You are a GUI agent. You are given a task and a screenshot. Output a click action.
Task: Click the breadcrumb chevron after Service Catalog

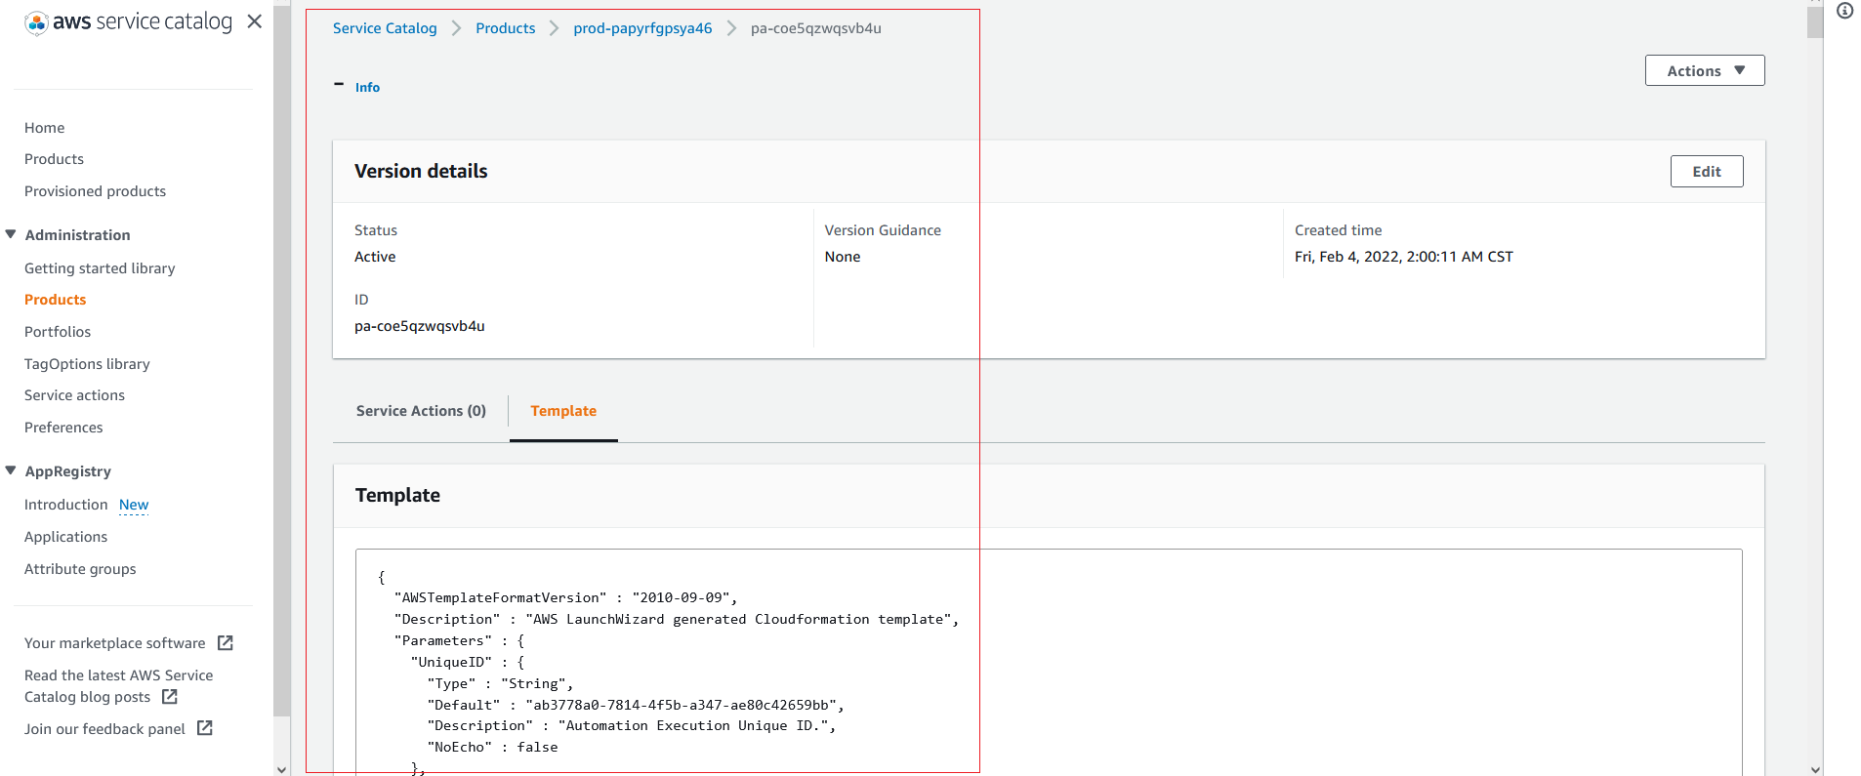point(456,28)
